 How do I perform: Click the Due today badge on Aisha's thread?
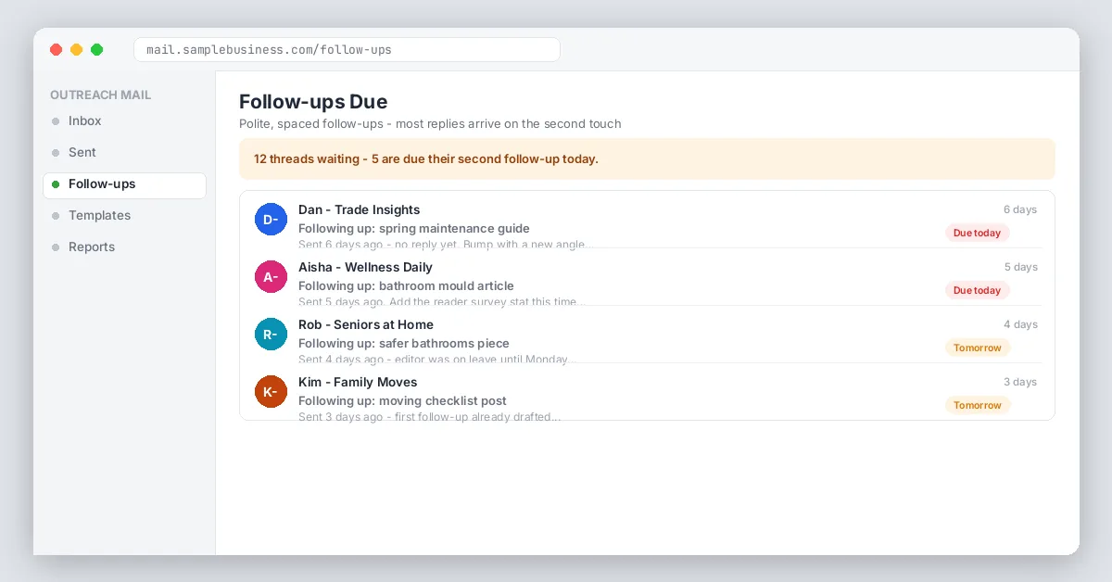click(x=977, y=291)
